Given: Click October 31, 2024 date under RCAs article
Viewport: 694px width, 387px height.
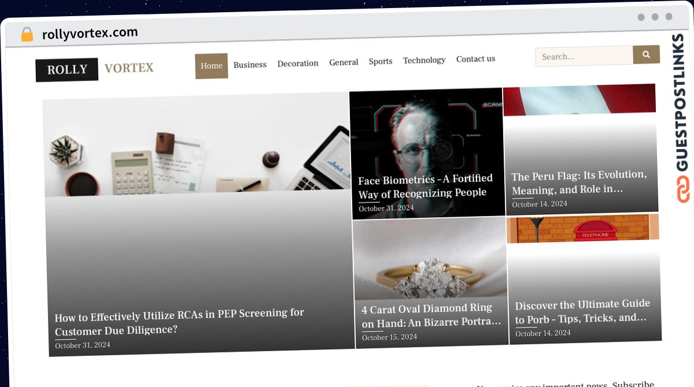Looking at the screenshot, I should 83,345.
